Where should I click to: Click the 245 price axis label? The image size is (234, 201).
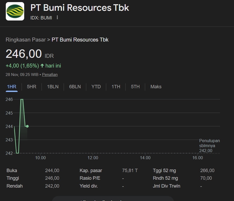(x=9, y=113)
